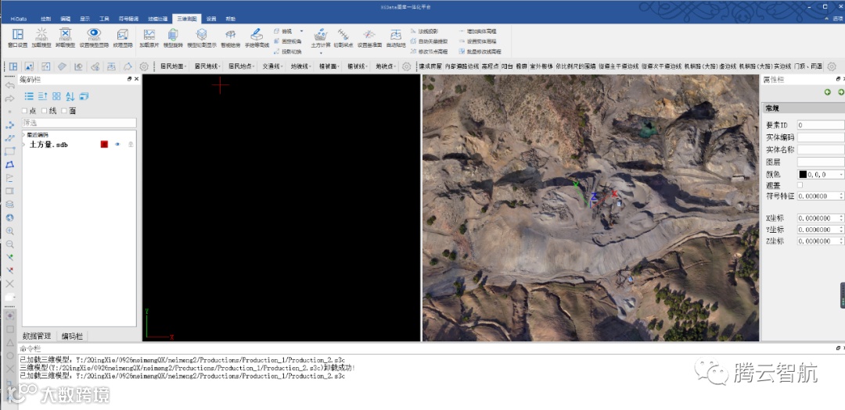Click the list view icon in 编码栏
Viewport: 845px width, 410px height.
(29, 96)
